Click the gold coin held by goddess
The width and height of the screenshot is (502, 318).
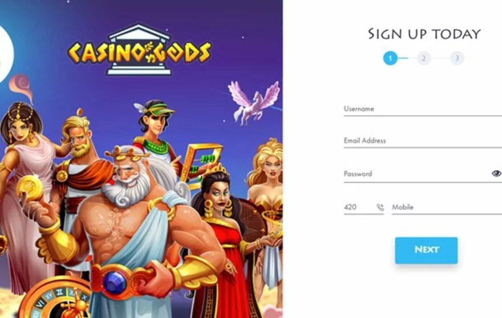click(30, 188)
